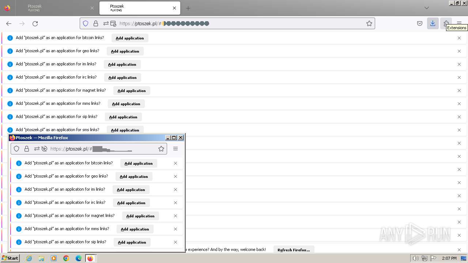Dismiss sip links notification in popup window
The height and width of the screenshot is (263, 468).
coord(175,242)
